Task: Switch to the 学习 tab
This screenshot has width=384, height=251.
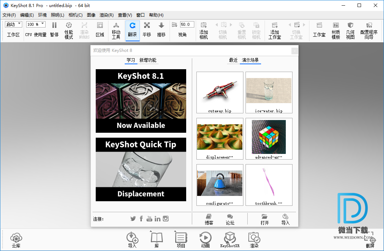Action: (131, 60)
